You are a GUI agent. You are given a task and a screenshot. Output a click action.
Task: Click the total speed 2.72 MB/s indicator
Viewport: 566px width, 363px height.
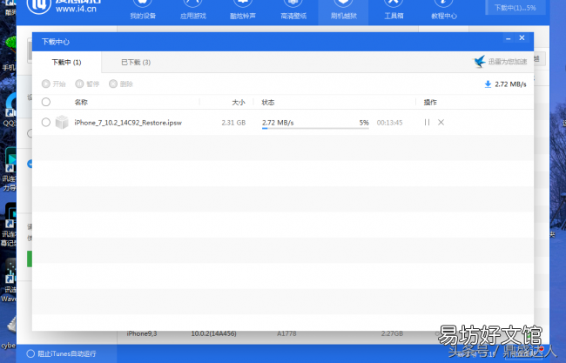505,84
